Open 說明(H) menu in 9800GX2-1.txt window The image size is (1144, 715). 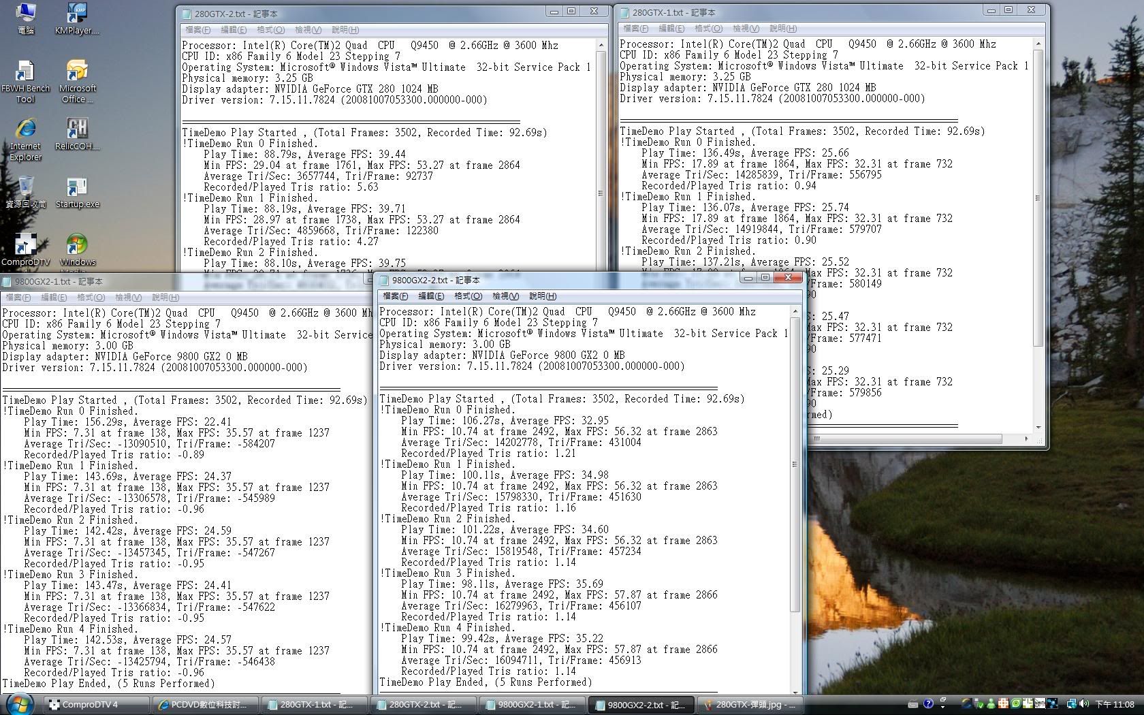(x=165, y=298)
